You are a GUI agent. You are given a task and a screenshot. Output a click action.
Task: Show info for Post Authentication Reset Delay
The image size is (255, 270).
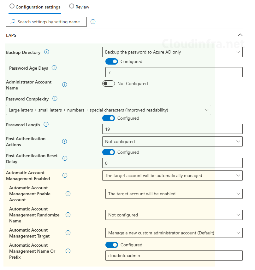[65, 158]
